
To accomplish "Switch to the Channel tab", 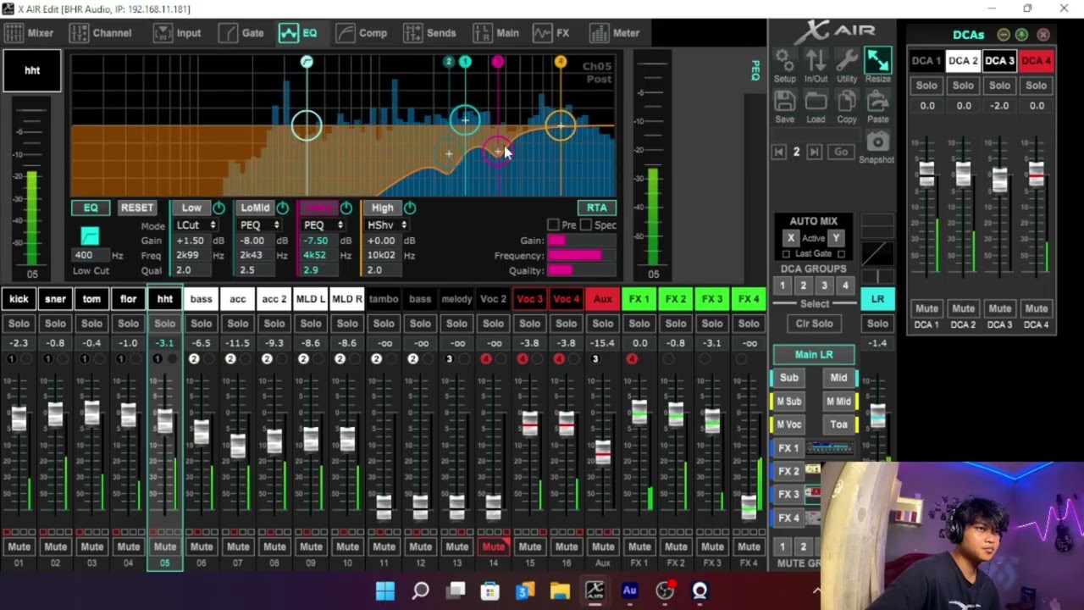I will [102, 33].
